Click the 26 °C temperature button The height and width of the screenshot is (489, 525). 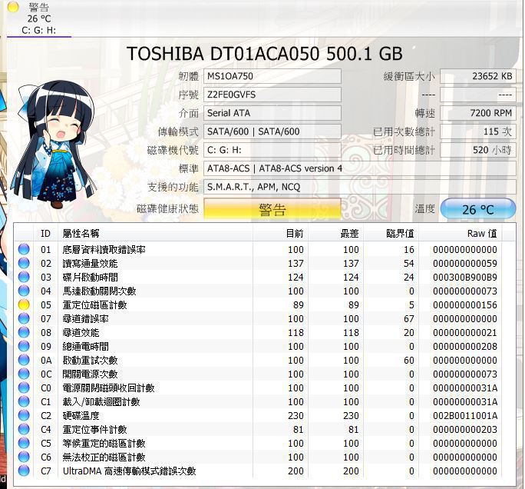click(477, 209)
